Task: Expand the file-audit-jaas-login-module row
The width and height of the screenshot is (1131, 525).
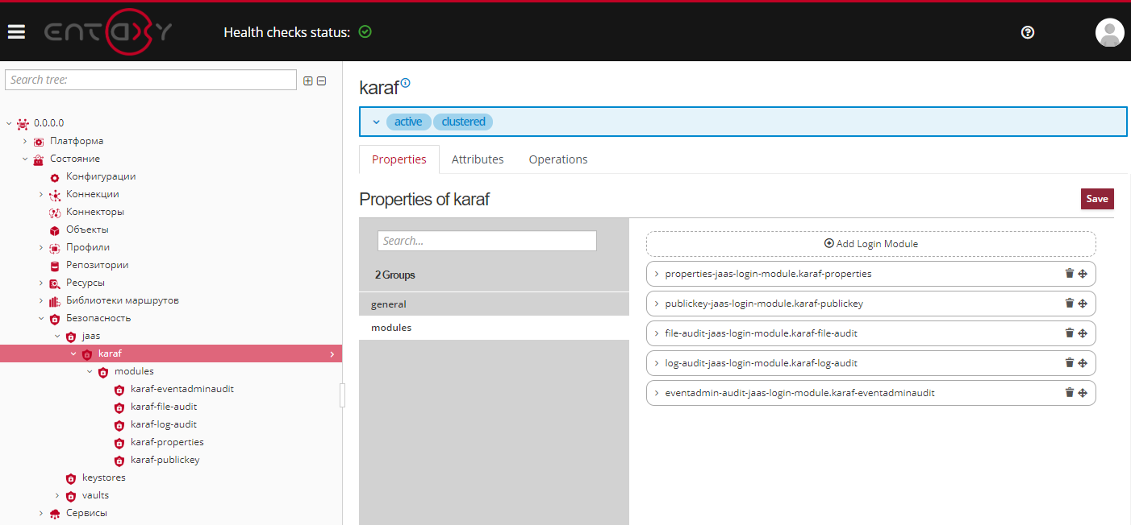Action: (657, 333)
